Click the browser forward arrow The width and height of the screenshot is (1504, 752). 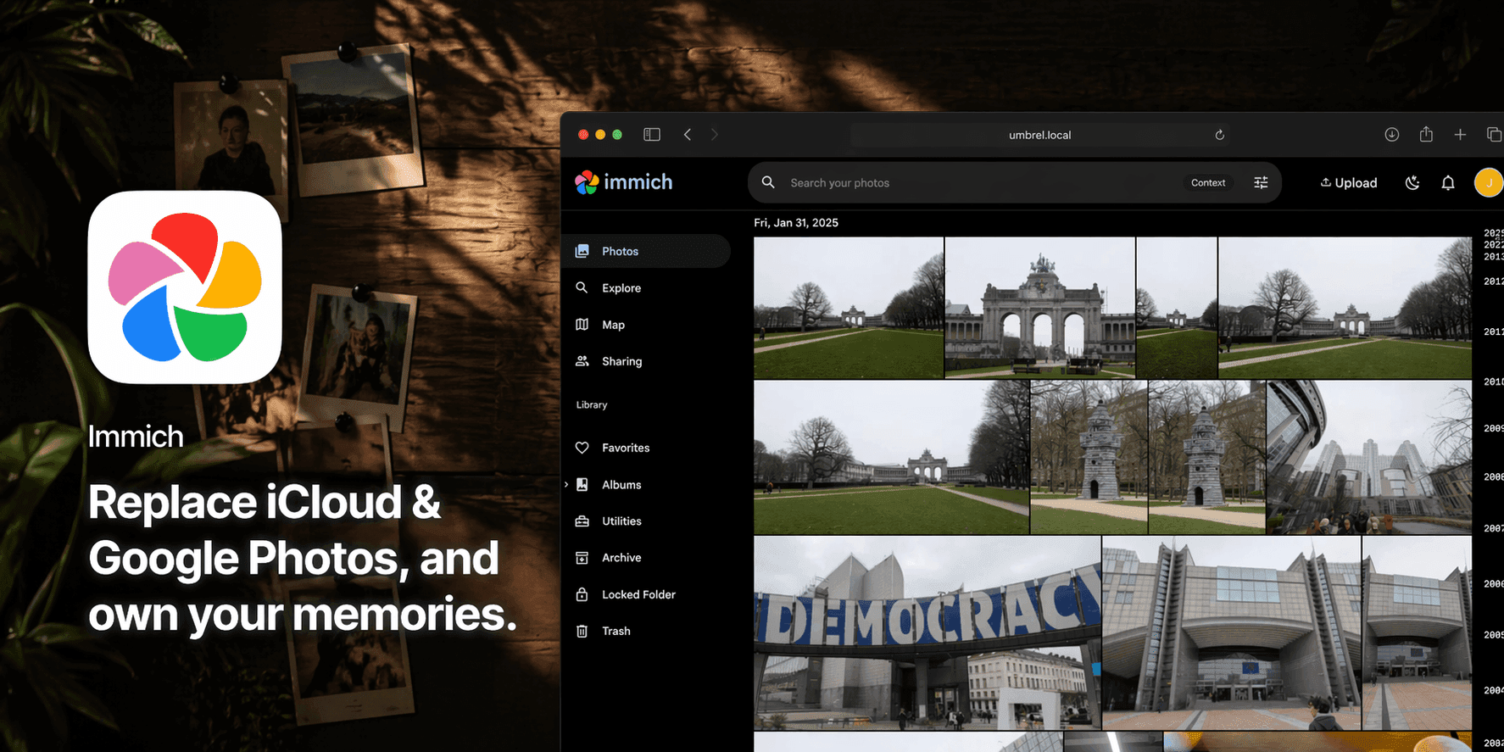(715, 135)
